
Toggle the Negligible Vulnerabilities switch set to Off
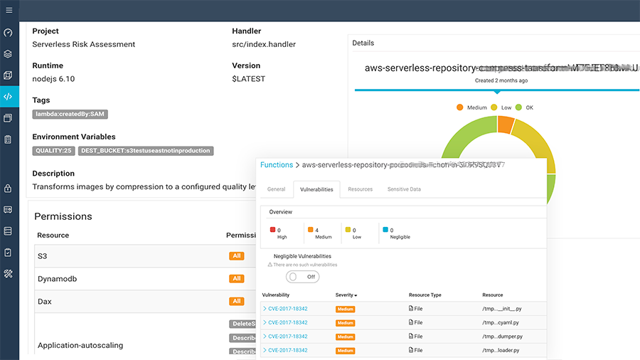[x=302, y=277]
